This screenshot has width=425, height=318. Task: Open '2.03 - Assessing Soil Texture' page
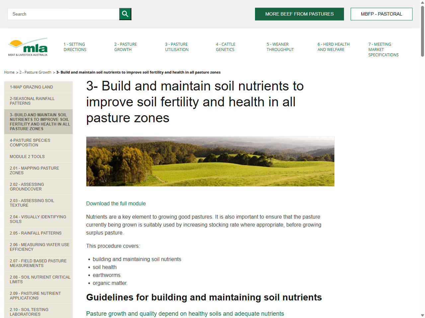click(32, 203)
